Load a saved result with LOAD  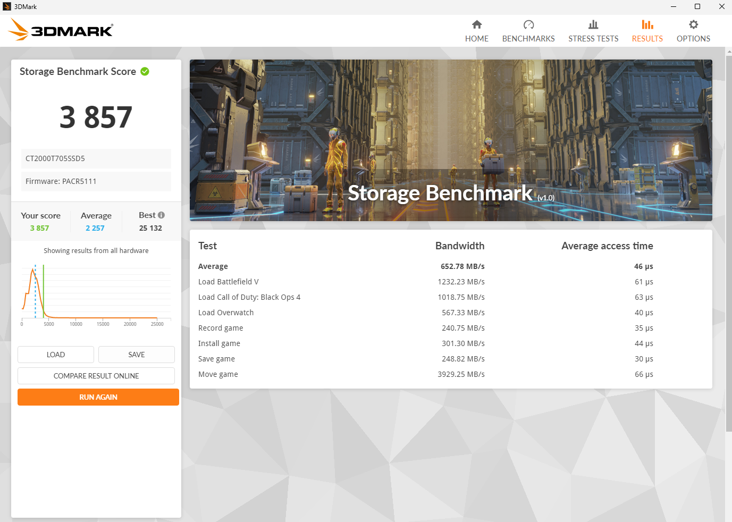pyautogui.click(x=55, y=355)
